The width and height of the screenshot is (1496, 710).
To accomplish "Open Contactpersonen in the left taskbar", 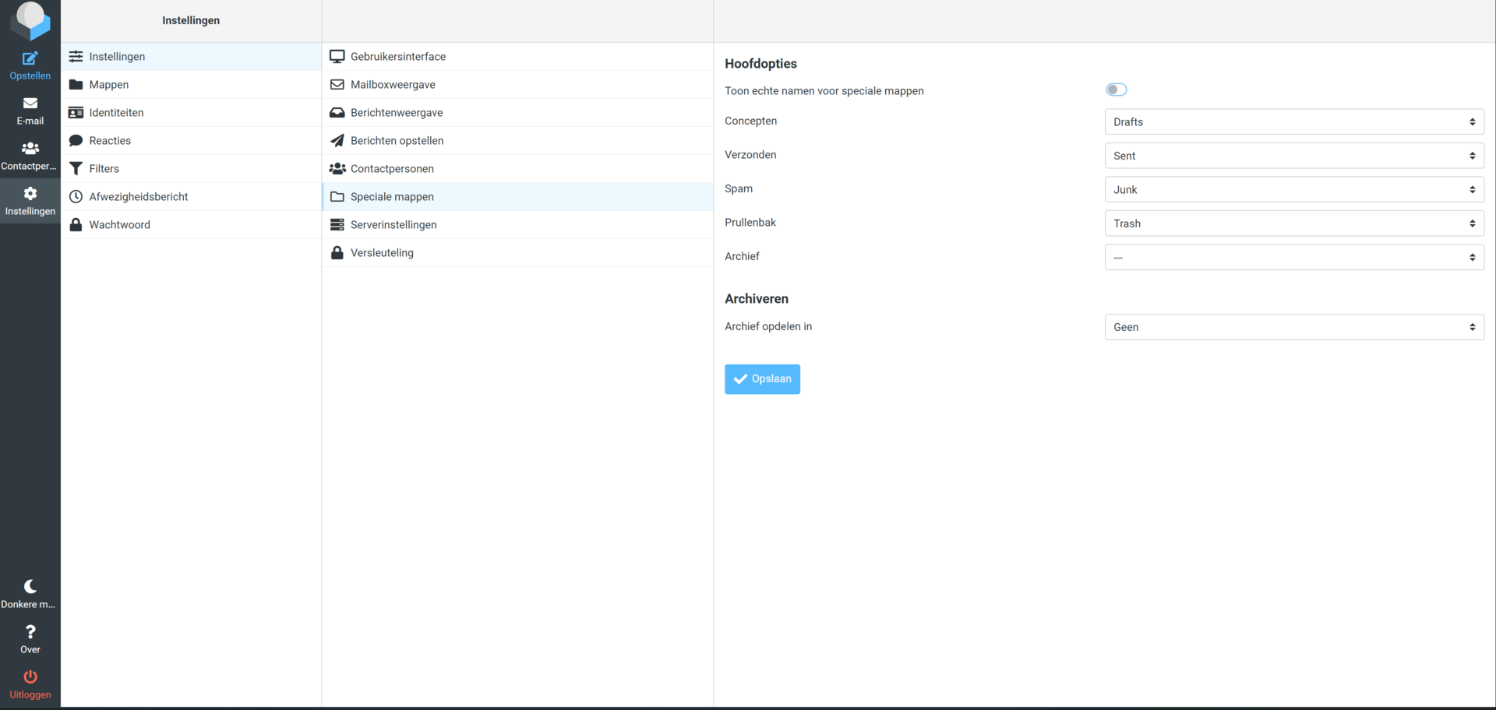I will click(30, 156).
